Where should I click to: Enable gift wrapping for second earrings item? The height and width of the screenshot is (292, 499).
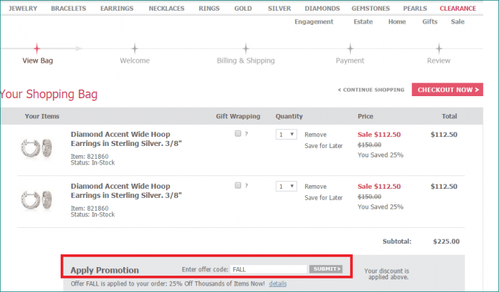click(x=237, y=186)
